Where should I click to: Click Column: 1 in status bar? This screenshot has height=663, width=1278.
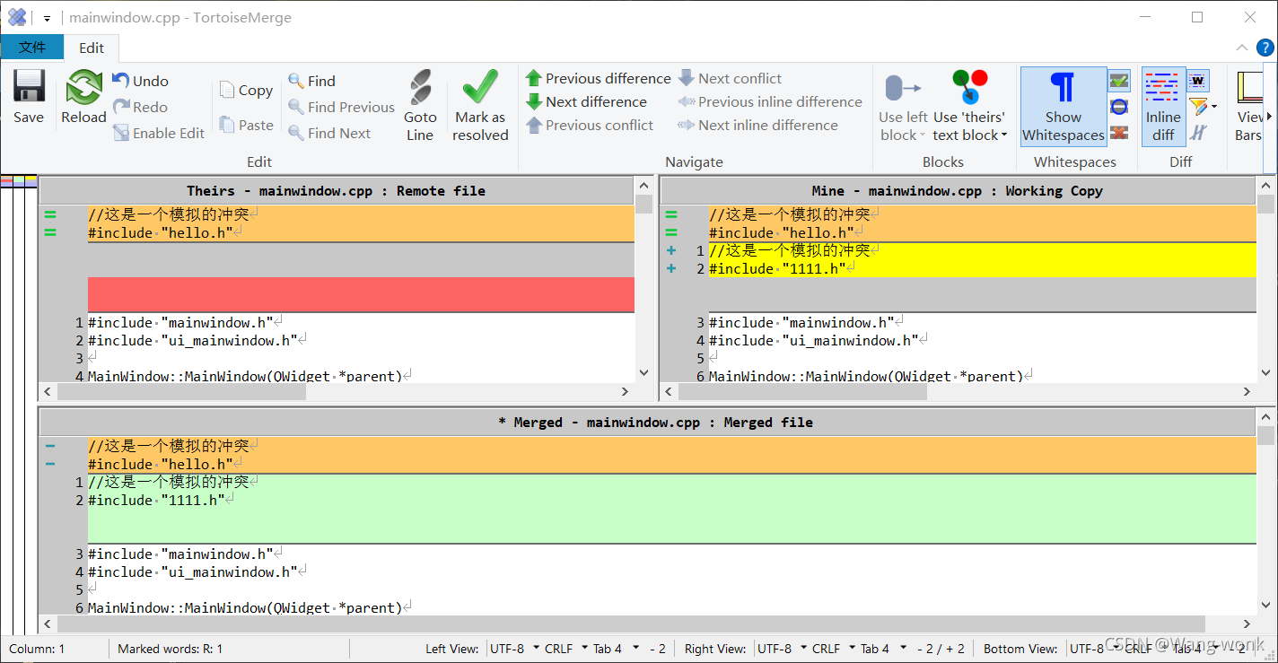coord(37,649)
